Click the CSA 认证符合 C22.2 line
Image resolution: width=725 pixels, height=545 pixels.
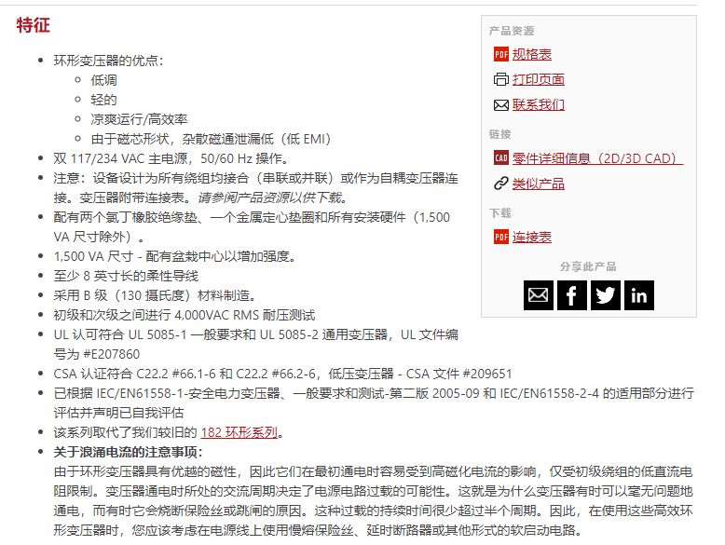[x=283, y=374]
